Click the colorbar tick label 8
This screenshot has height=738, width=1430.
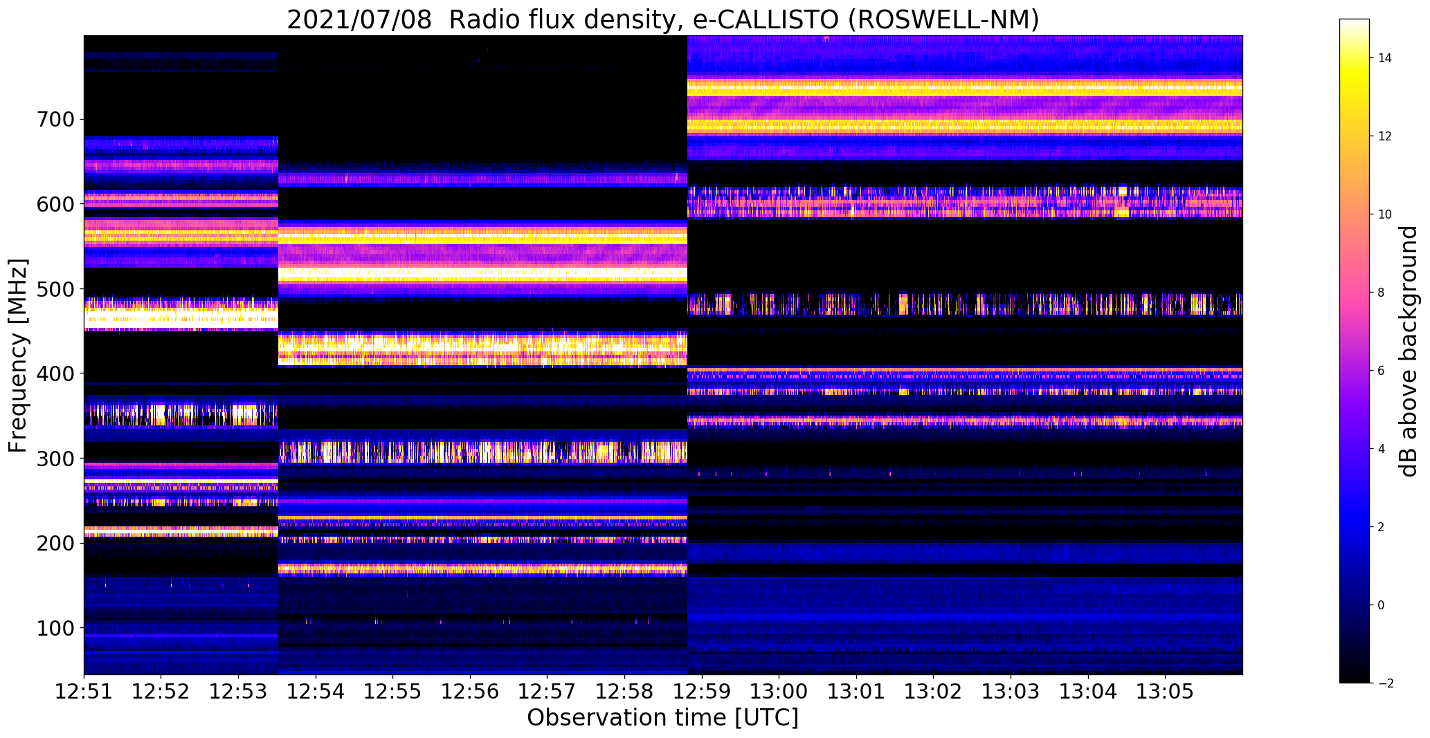tap(1382, 293)
